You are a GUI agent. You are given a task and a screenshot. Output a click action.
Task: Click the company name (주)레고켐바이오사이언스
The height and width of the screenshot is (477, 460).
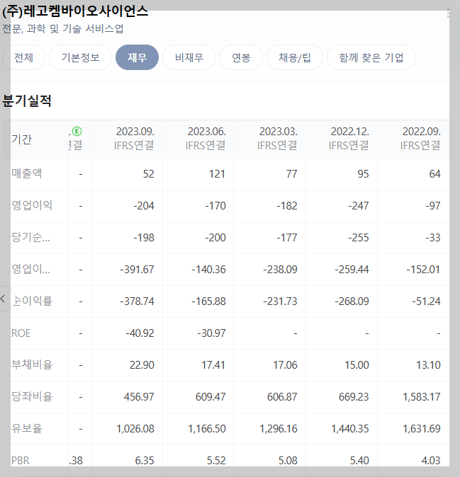point(75,11)
